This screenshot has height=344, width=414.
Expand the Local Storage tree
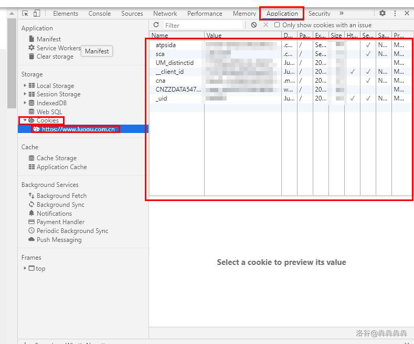pyautogui.click(x=25, y=85)
